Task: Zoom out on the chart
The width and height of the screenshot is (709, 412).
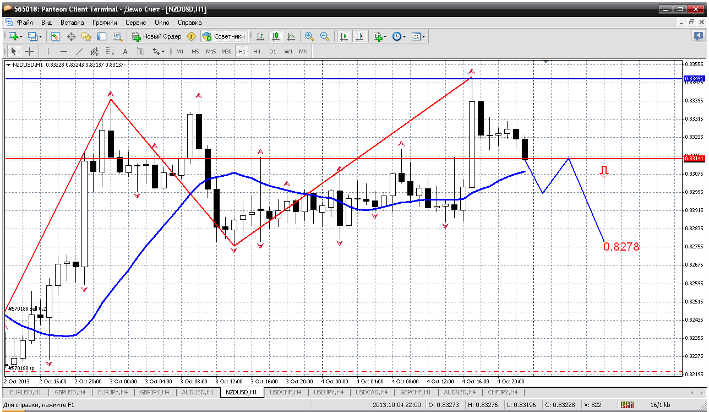Action: pos(325,36)
